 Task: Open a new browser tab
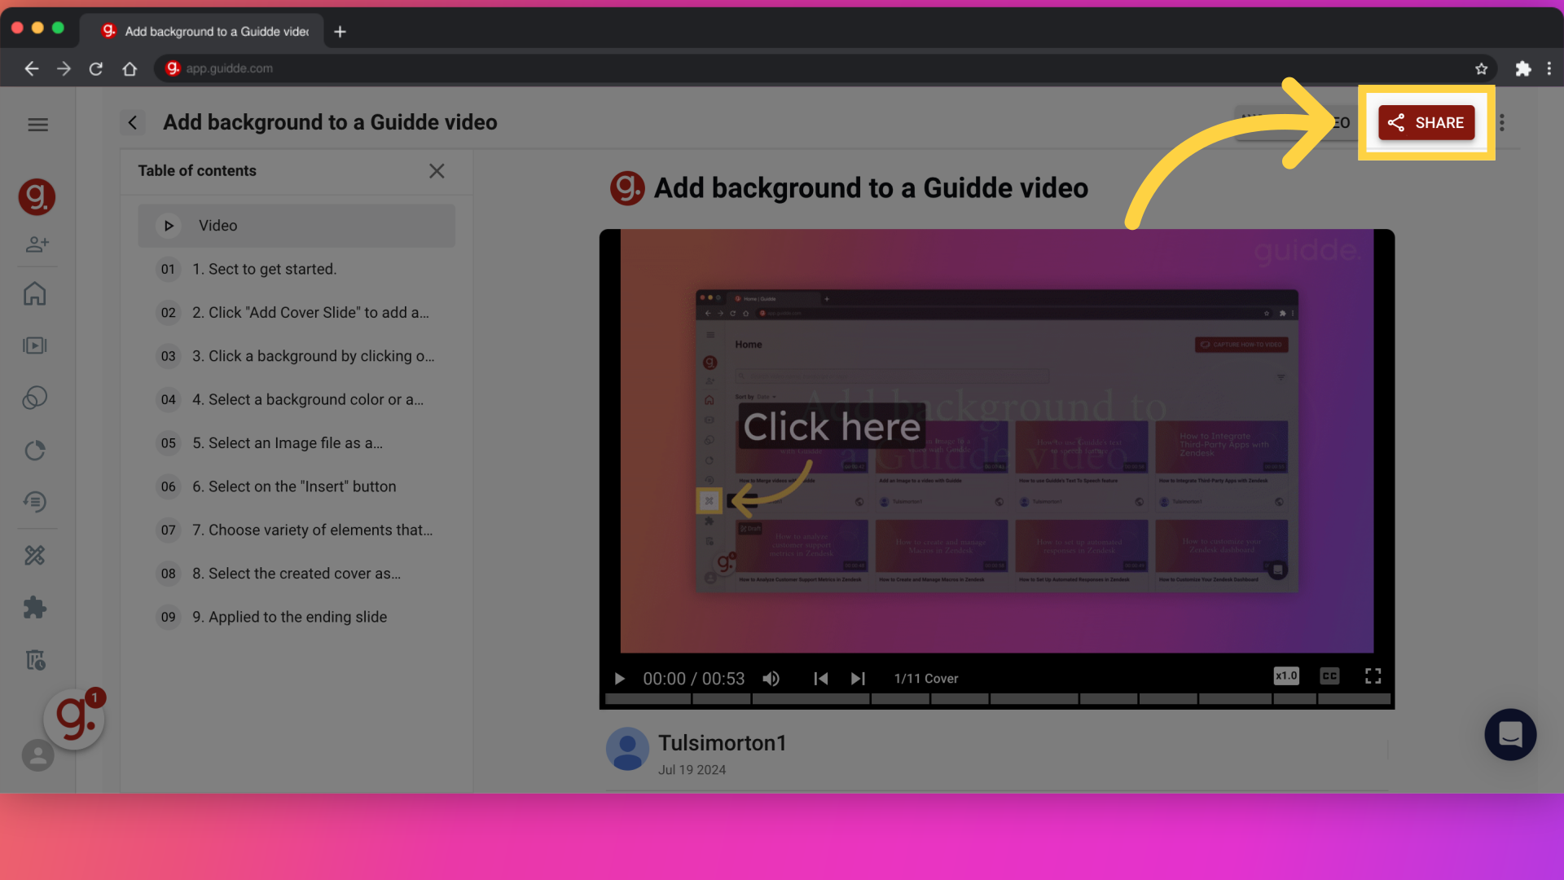pyautogui.click(x=340, y=32)
